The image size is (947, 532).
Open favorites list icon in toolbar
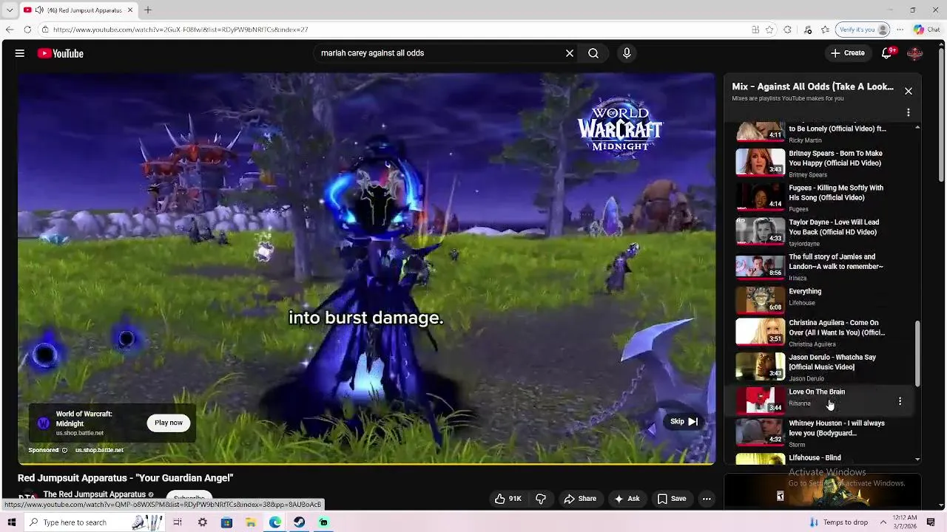click(825, 30)
